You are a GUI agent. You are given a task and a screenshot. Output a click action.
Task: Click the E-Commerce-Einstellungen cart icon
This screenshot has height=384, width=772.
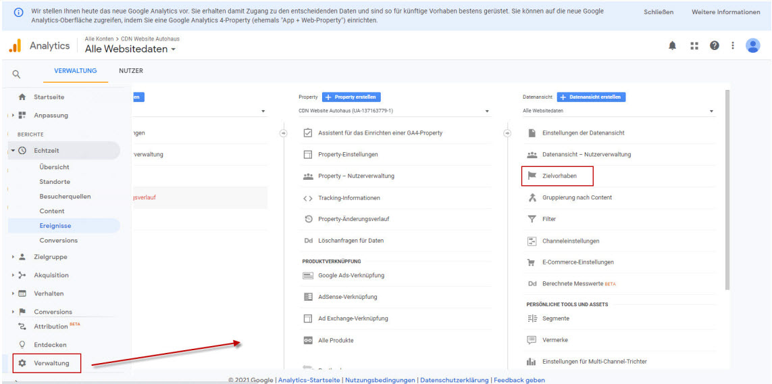pyautogui.click(x=532, y=262)
